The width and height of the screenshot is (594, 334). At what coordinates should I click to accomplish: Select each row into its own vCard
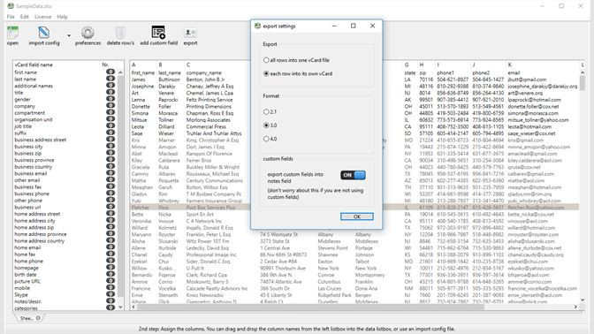coord(298,73)
